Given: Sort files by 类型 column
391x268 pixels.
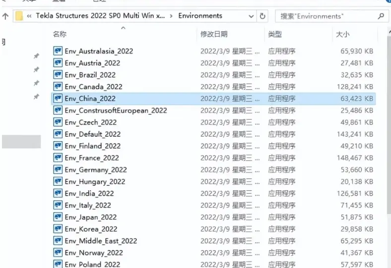Looking at the screenshot, I should pos(275,34).
